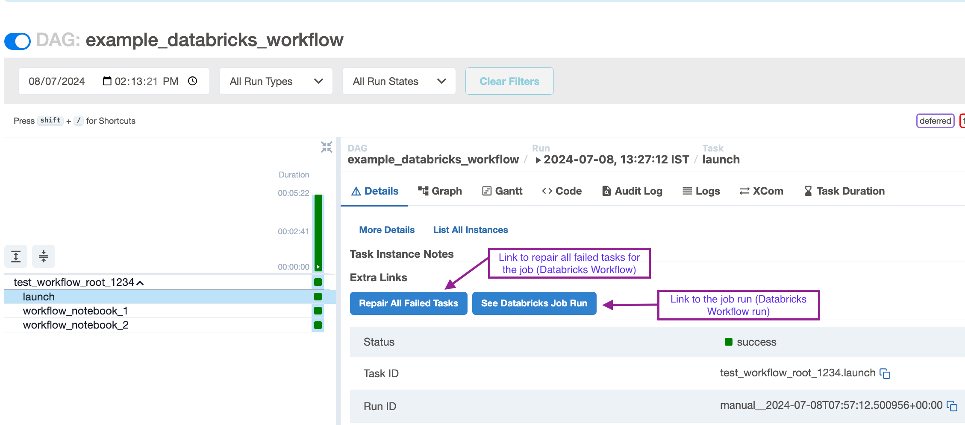965x425 pixels.
Task: Click the deferred state filter chip
Action: coord(935,121)
